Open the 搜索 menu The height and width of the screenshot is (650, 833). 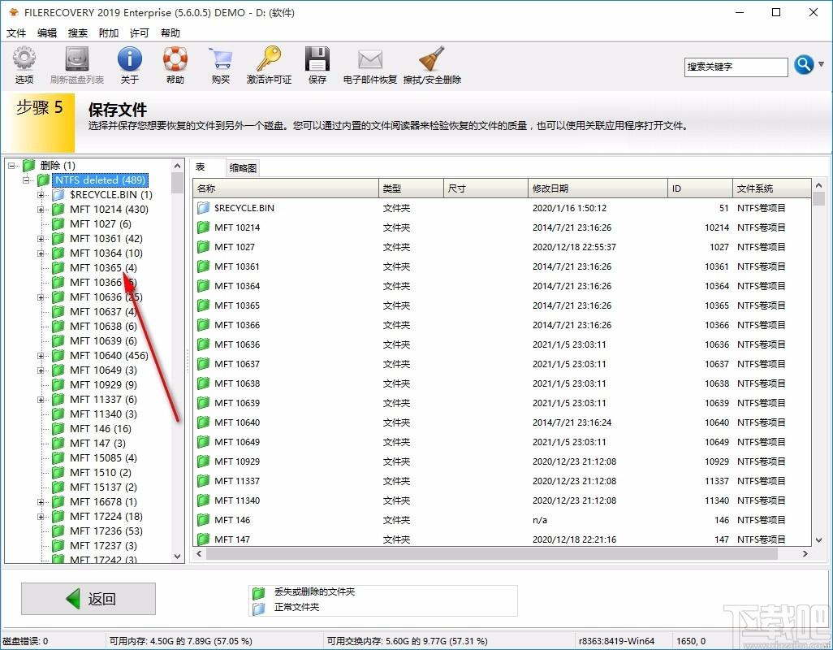click(78, 33)
